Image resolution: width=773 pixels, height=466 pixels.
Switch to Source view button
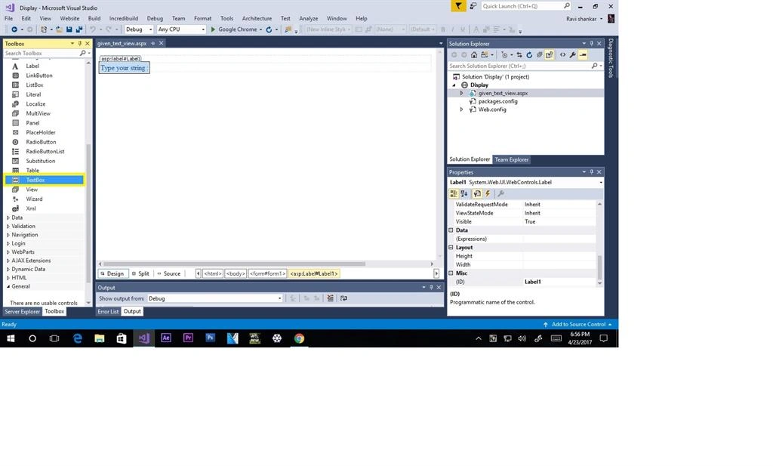(168, 273)
